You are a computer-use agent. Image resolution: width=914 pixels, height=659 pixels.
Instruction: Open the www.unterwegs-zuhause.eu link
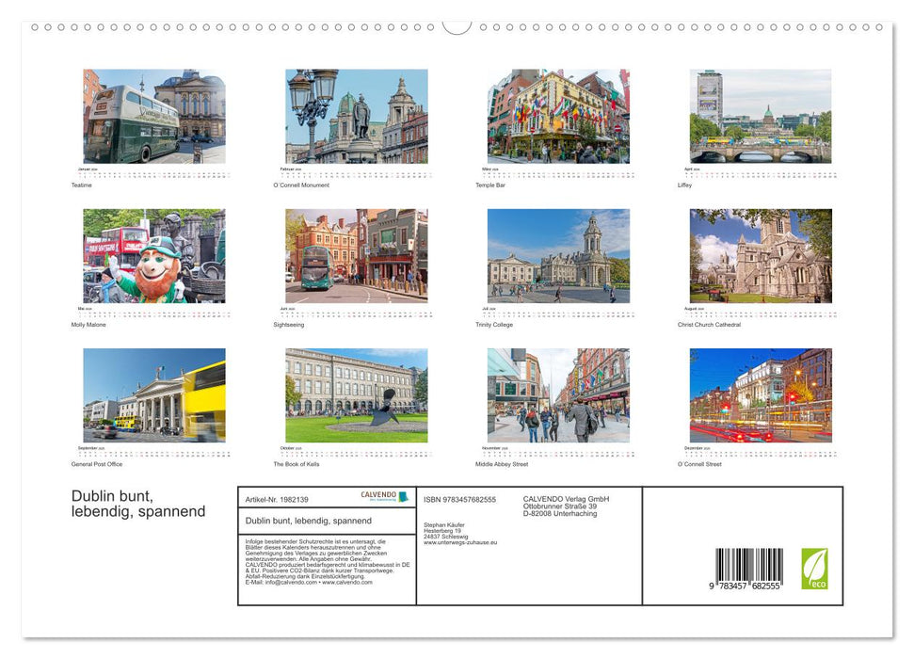click(x=460, y=542)
